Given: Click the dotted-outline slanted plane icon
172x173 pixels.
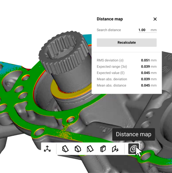Looking at the screenshot, I should pyautogui.click(x=90, y=149).
